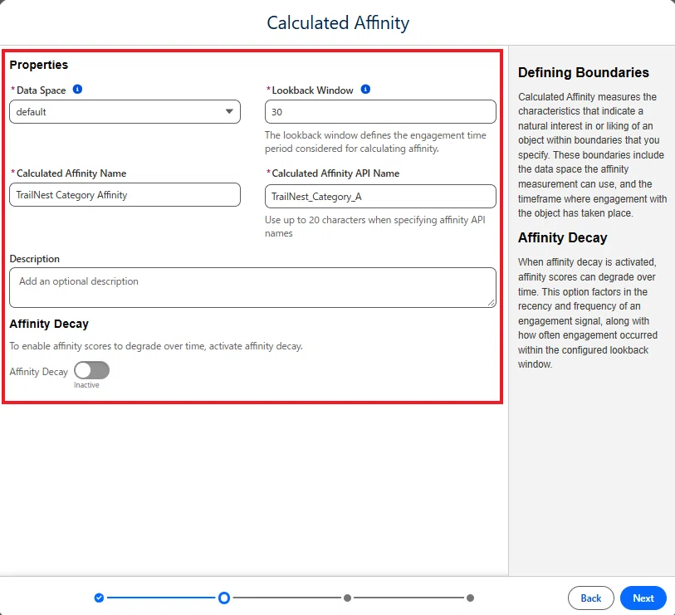
Task: Click the Calculated Affinity dialog title
Action: point(338,22)
